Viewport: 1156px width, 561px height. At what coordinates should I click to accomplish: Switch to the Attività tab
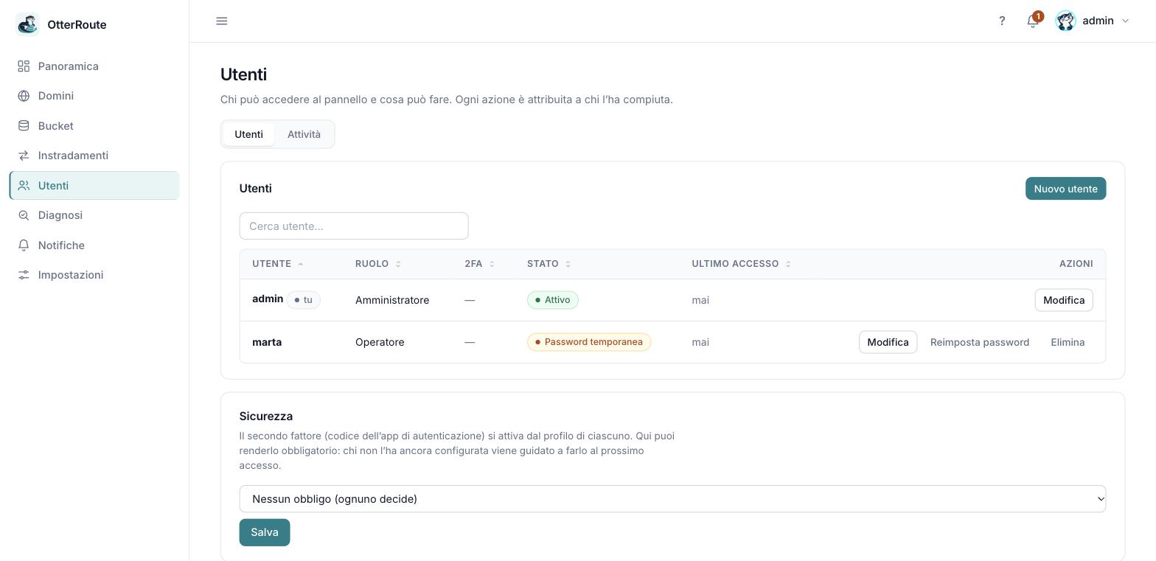(x=304, y=134)
